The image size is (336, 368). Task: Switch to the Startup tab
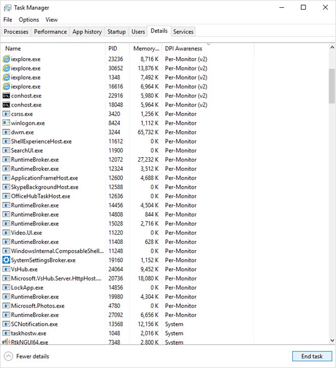tap(117, 32)
